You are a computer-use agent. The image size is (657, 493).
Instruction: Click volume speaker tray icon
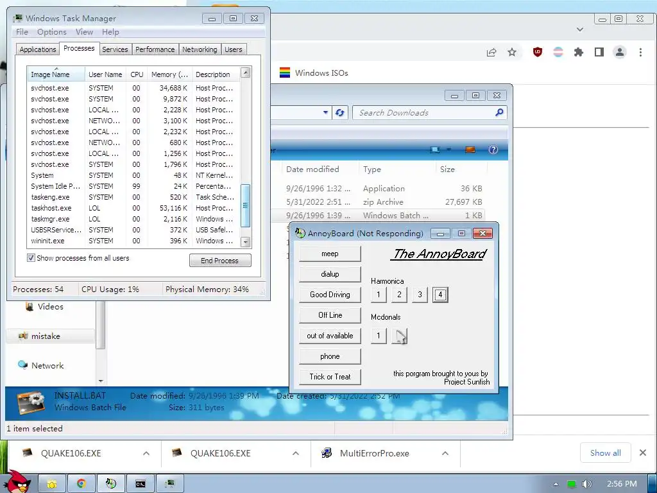click(586, 484)
